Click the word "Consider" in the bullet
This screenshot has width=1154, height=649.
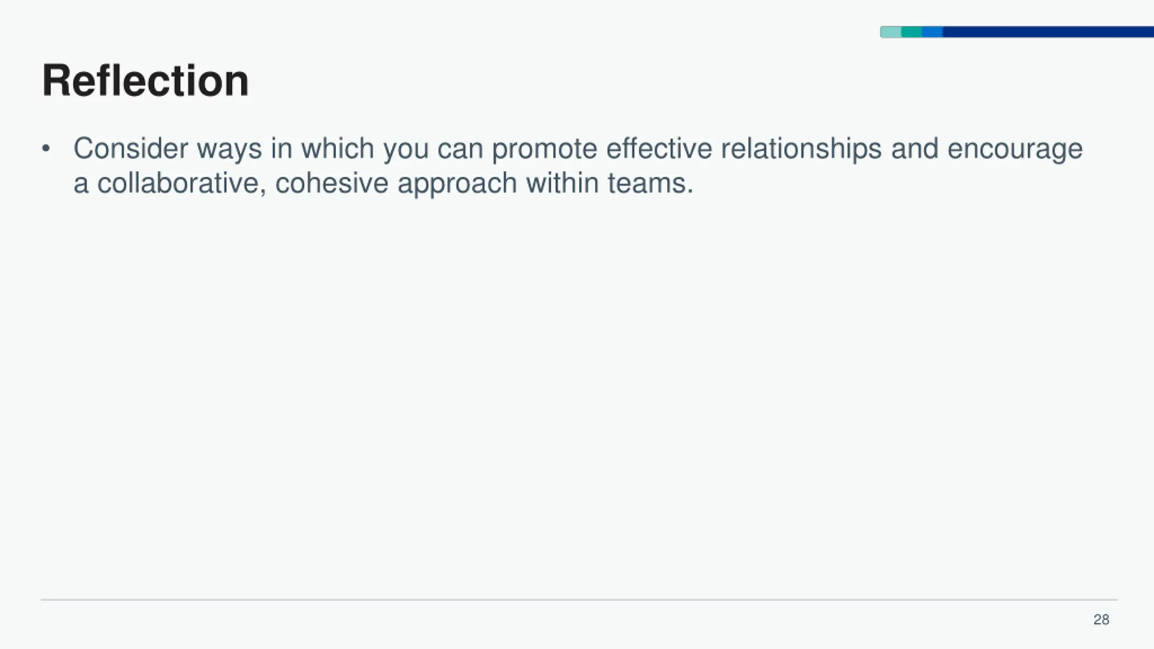click(x=131, y=149)
